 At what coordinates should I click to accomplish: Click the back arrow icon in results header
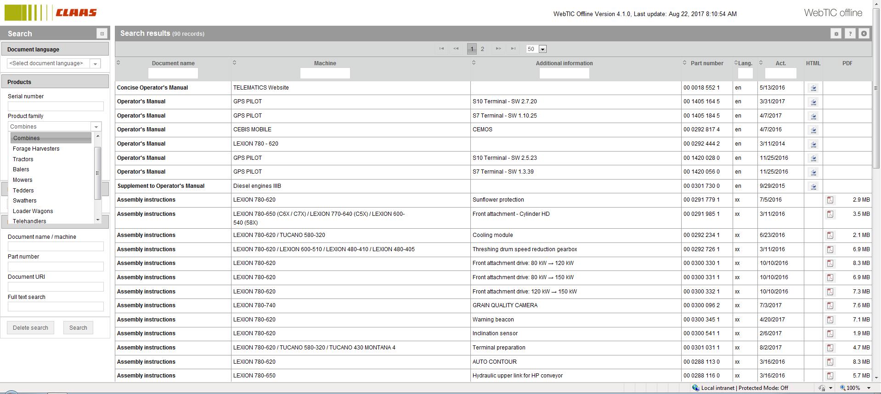pos(864,34)
